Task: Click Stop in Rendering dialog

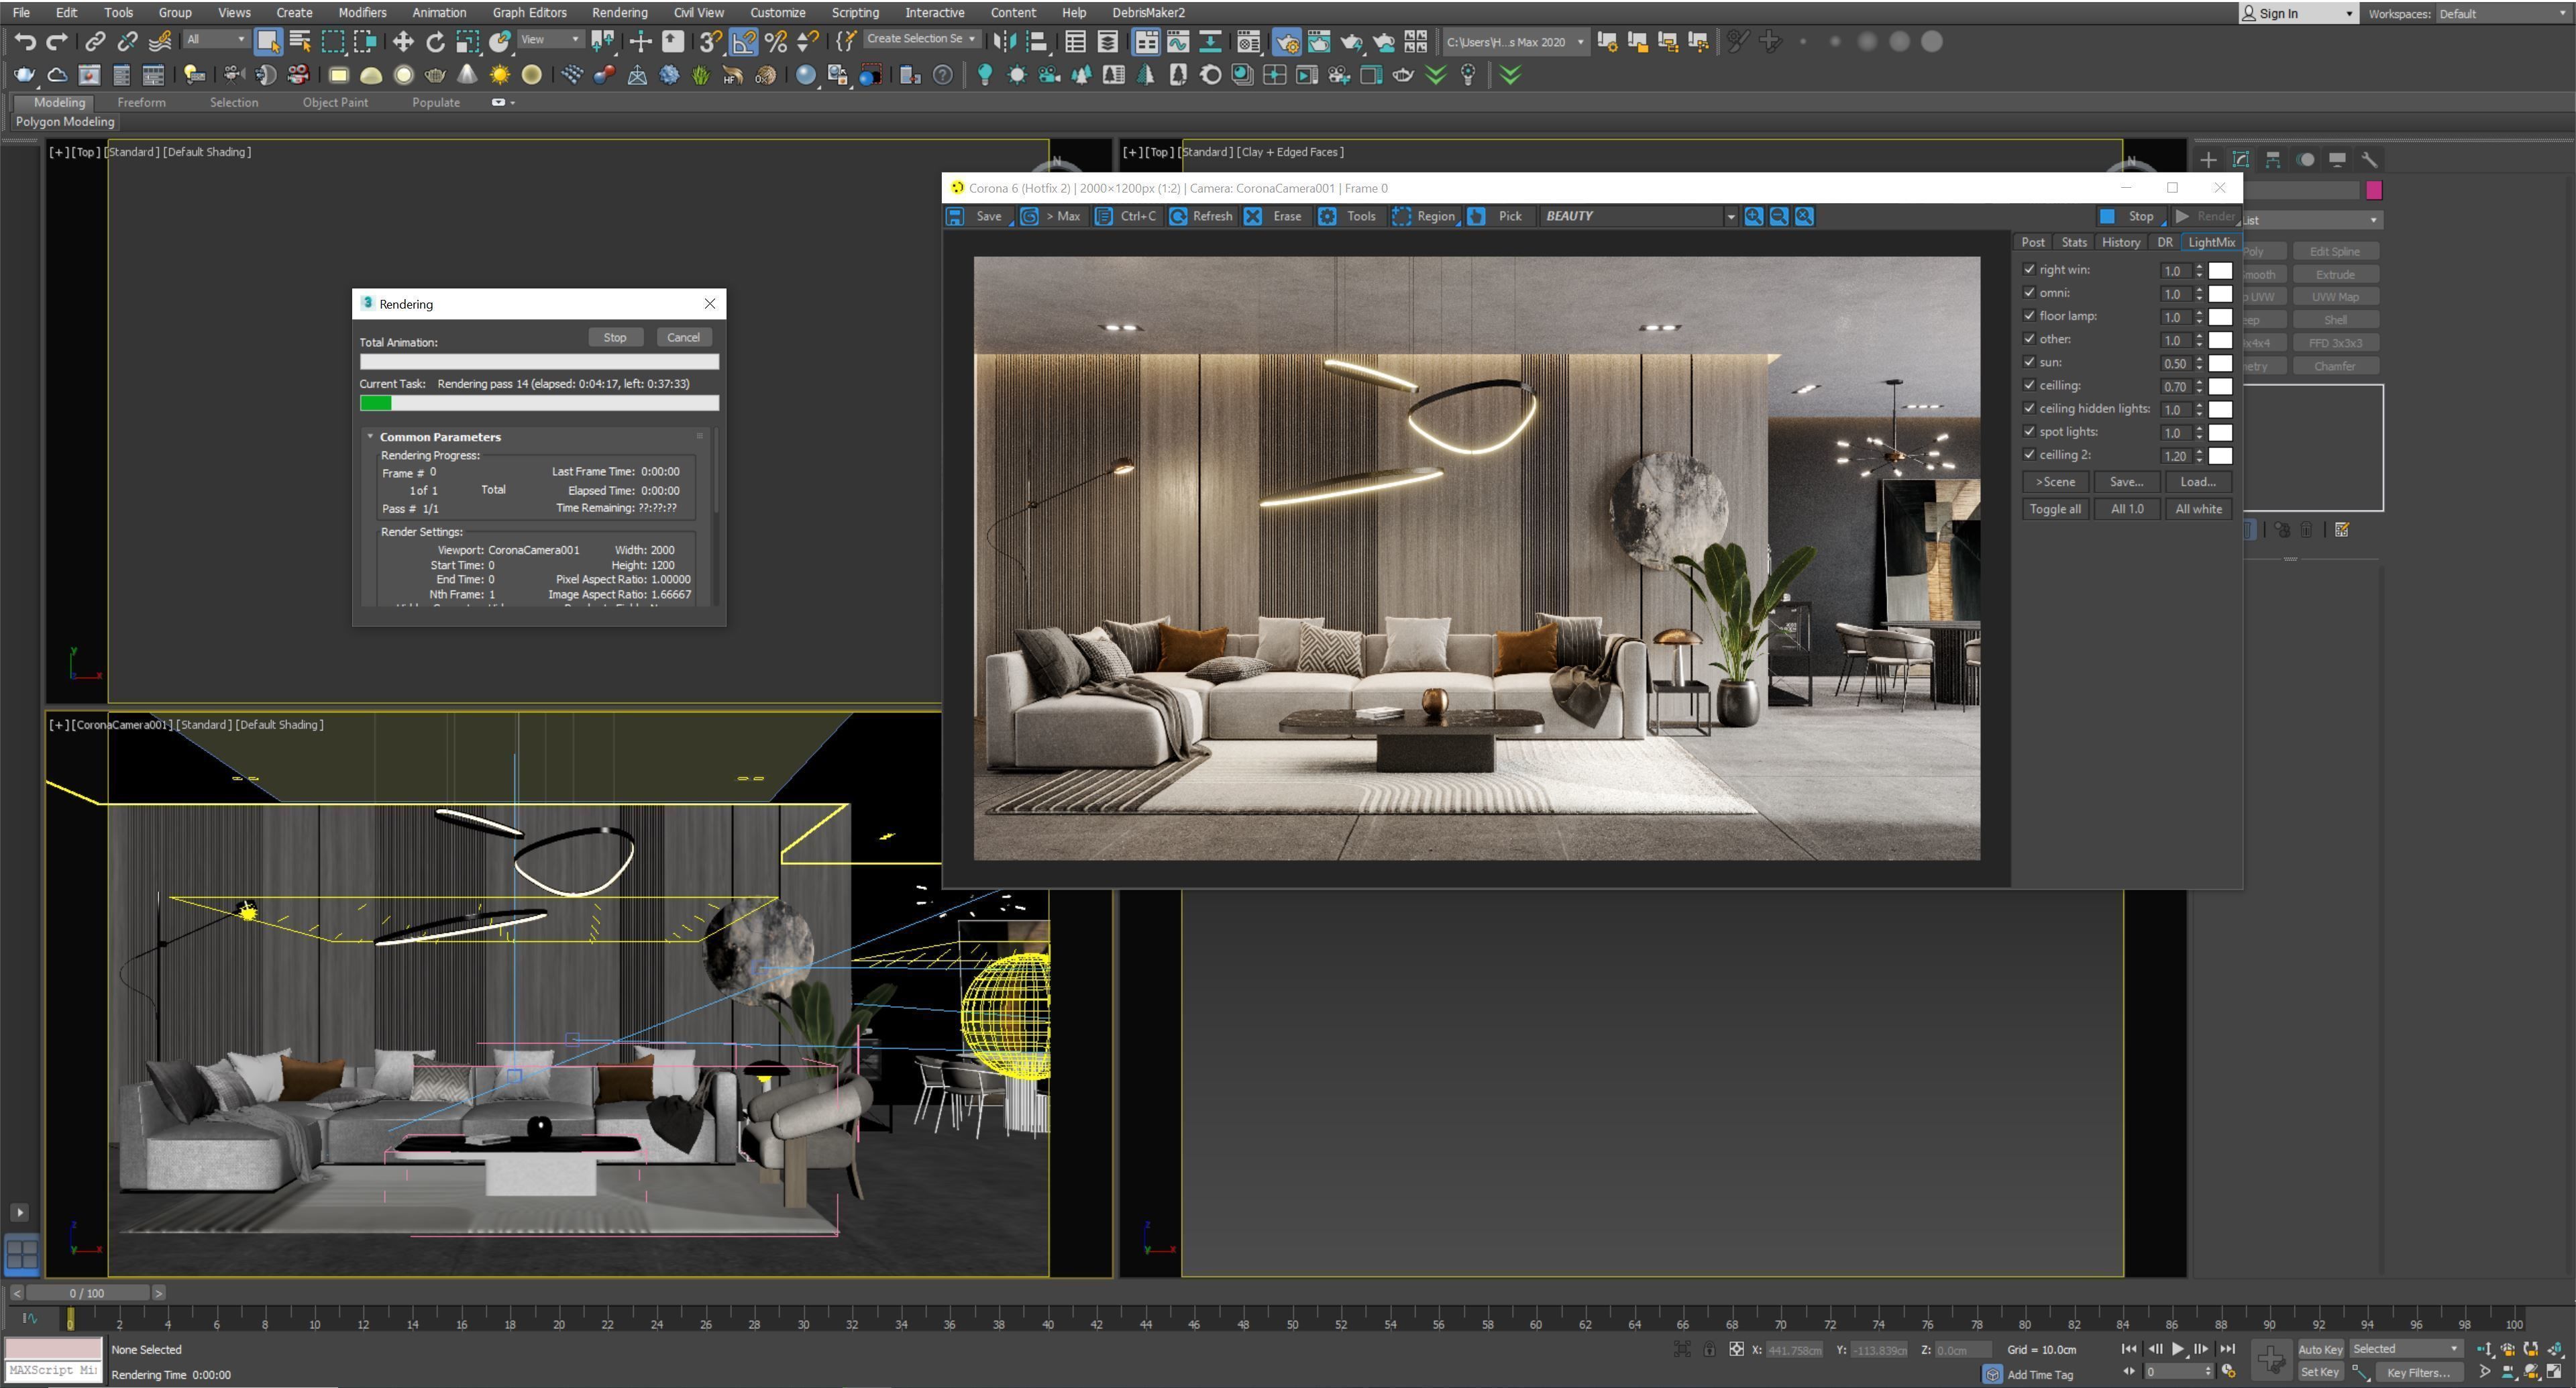Action: point(614,337)
